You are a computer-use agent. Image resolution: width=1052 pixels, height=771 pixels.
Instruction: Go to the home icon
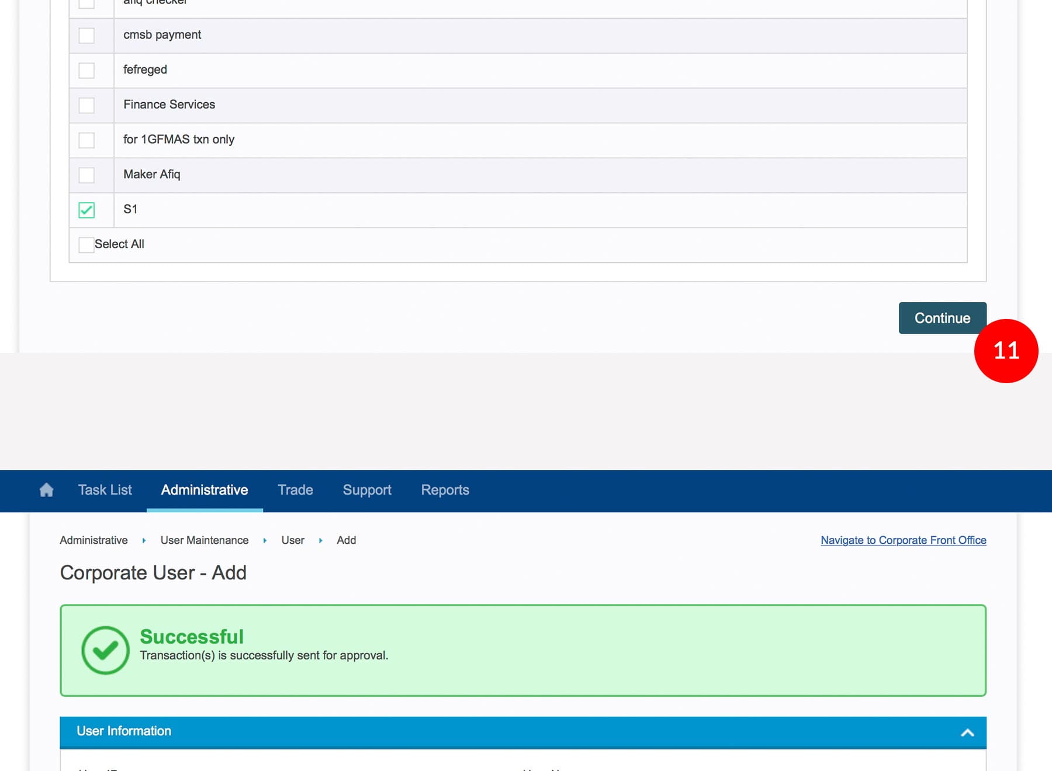click(x=46, y=490)
